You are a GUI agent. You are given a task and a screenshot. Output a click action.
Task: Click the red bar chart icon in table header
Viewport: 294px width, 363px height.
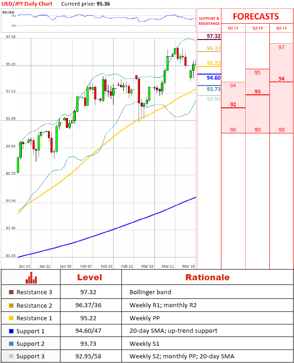[31, 277]
